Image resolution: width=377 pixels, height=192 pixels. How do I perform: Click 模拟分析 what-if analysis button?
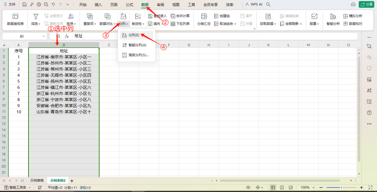click(353, 16)
